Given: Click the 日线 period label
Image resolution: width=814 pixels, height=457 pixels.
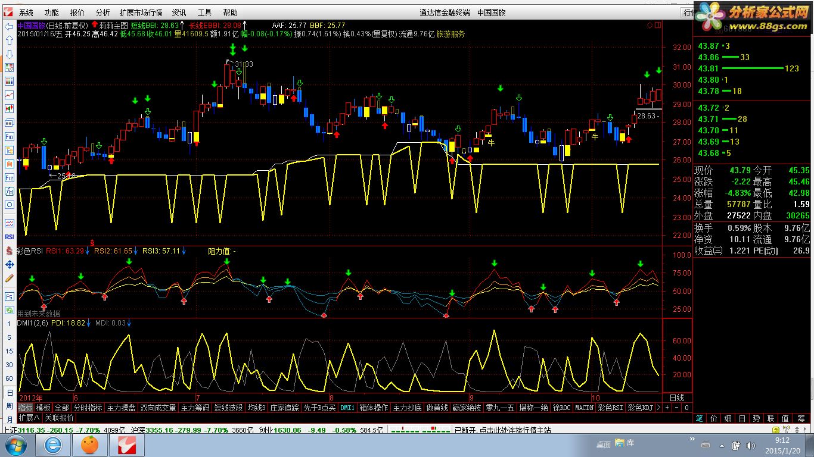Looking at the screenshot, I should click(x=677, y=397).
